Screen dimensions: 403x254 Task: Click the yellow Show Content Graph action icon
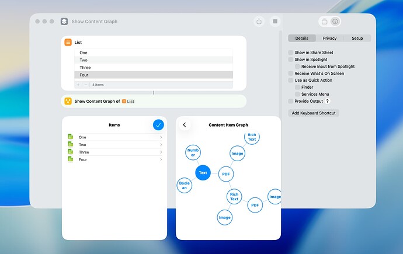(68, 101)
